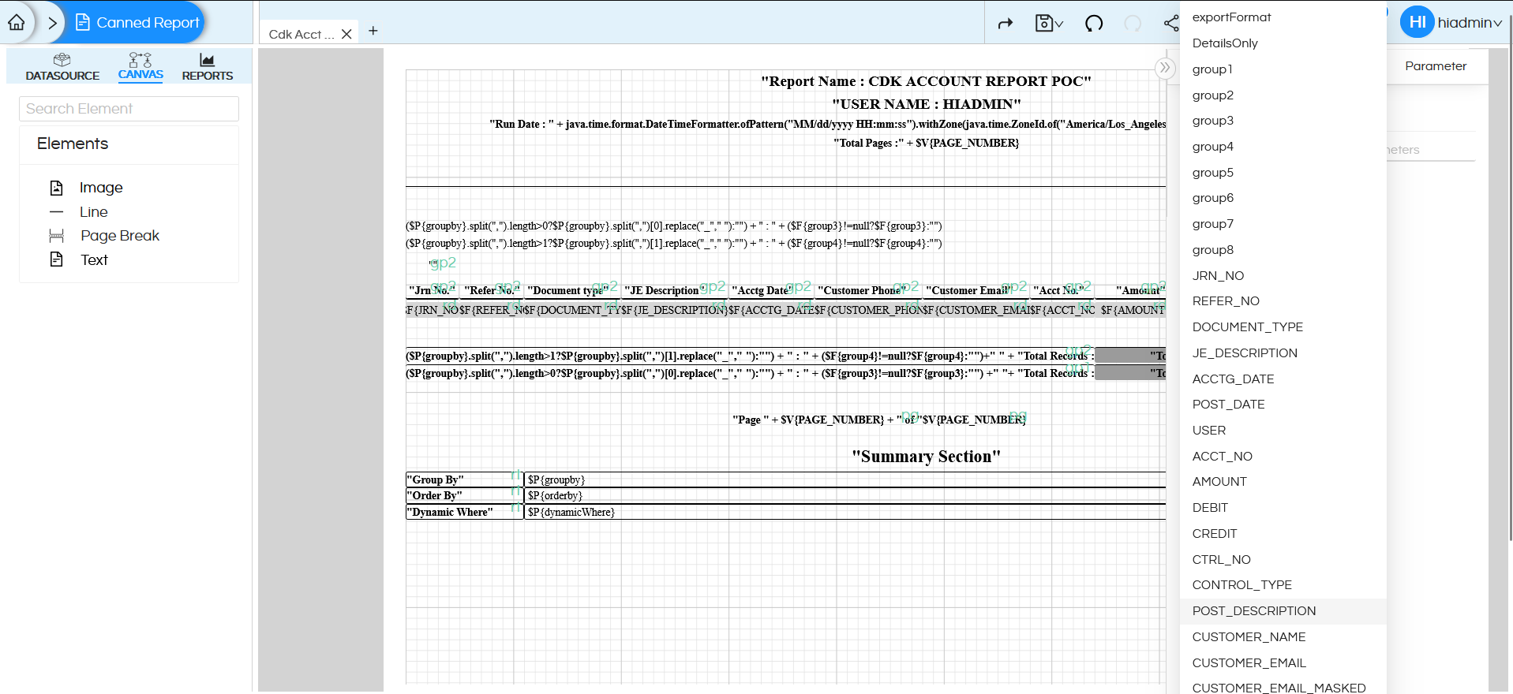
Task: Open the hiadmin user menu
Action: tap(1470, 23)
